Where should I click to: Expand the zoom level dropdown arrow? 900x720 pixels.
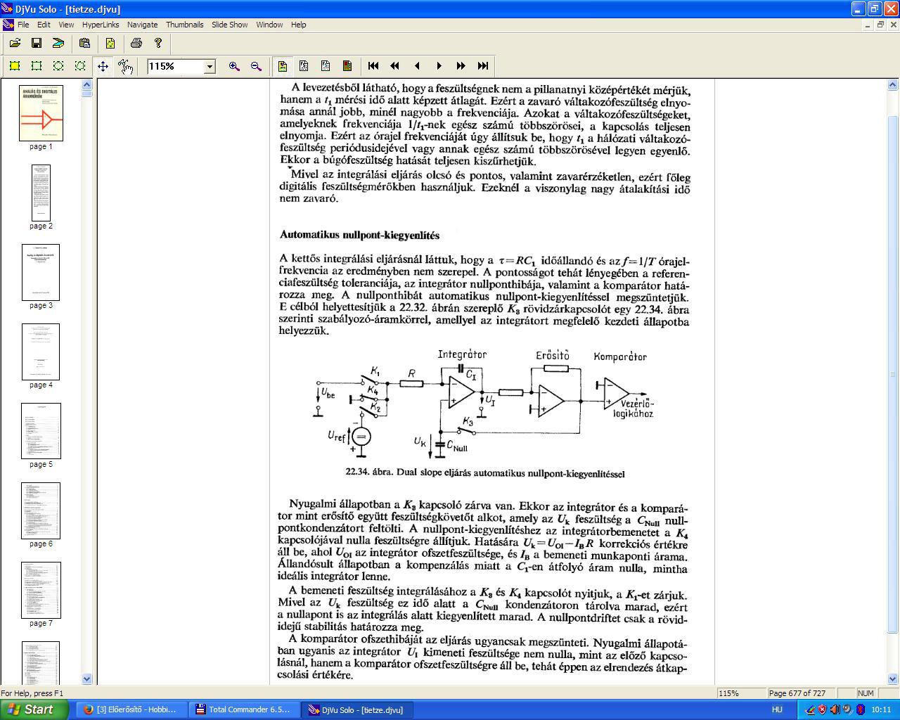point(209,66)
